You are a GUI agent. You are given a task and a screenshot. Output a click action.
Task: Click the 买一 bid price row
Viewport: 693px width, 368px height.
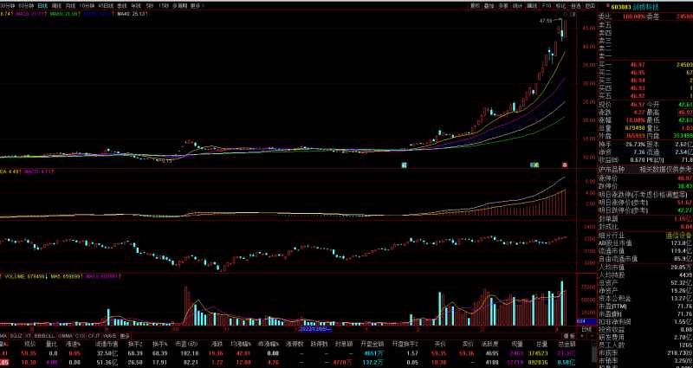coord(641,64)
